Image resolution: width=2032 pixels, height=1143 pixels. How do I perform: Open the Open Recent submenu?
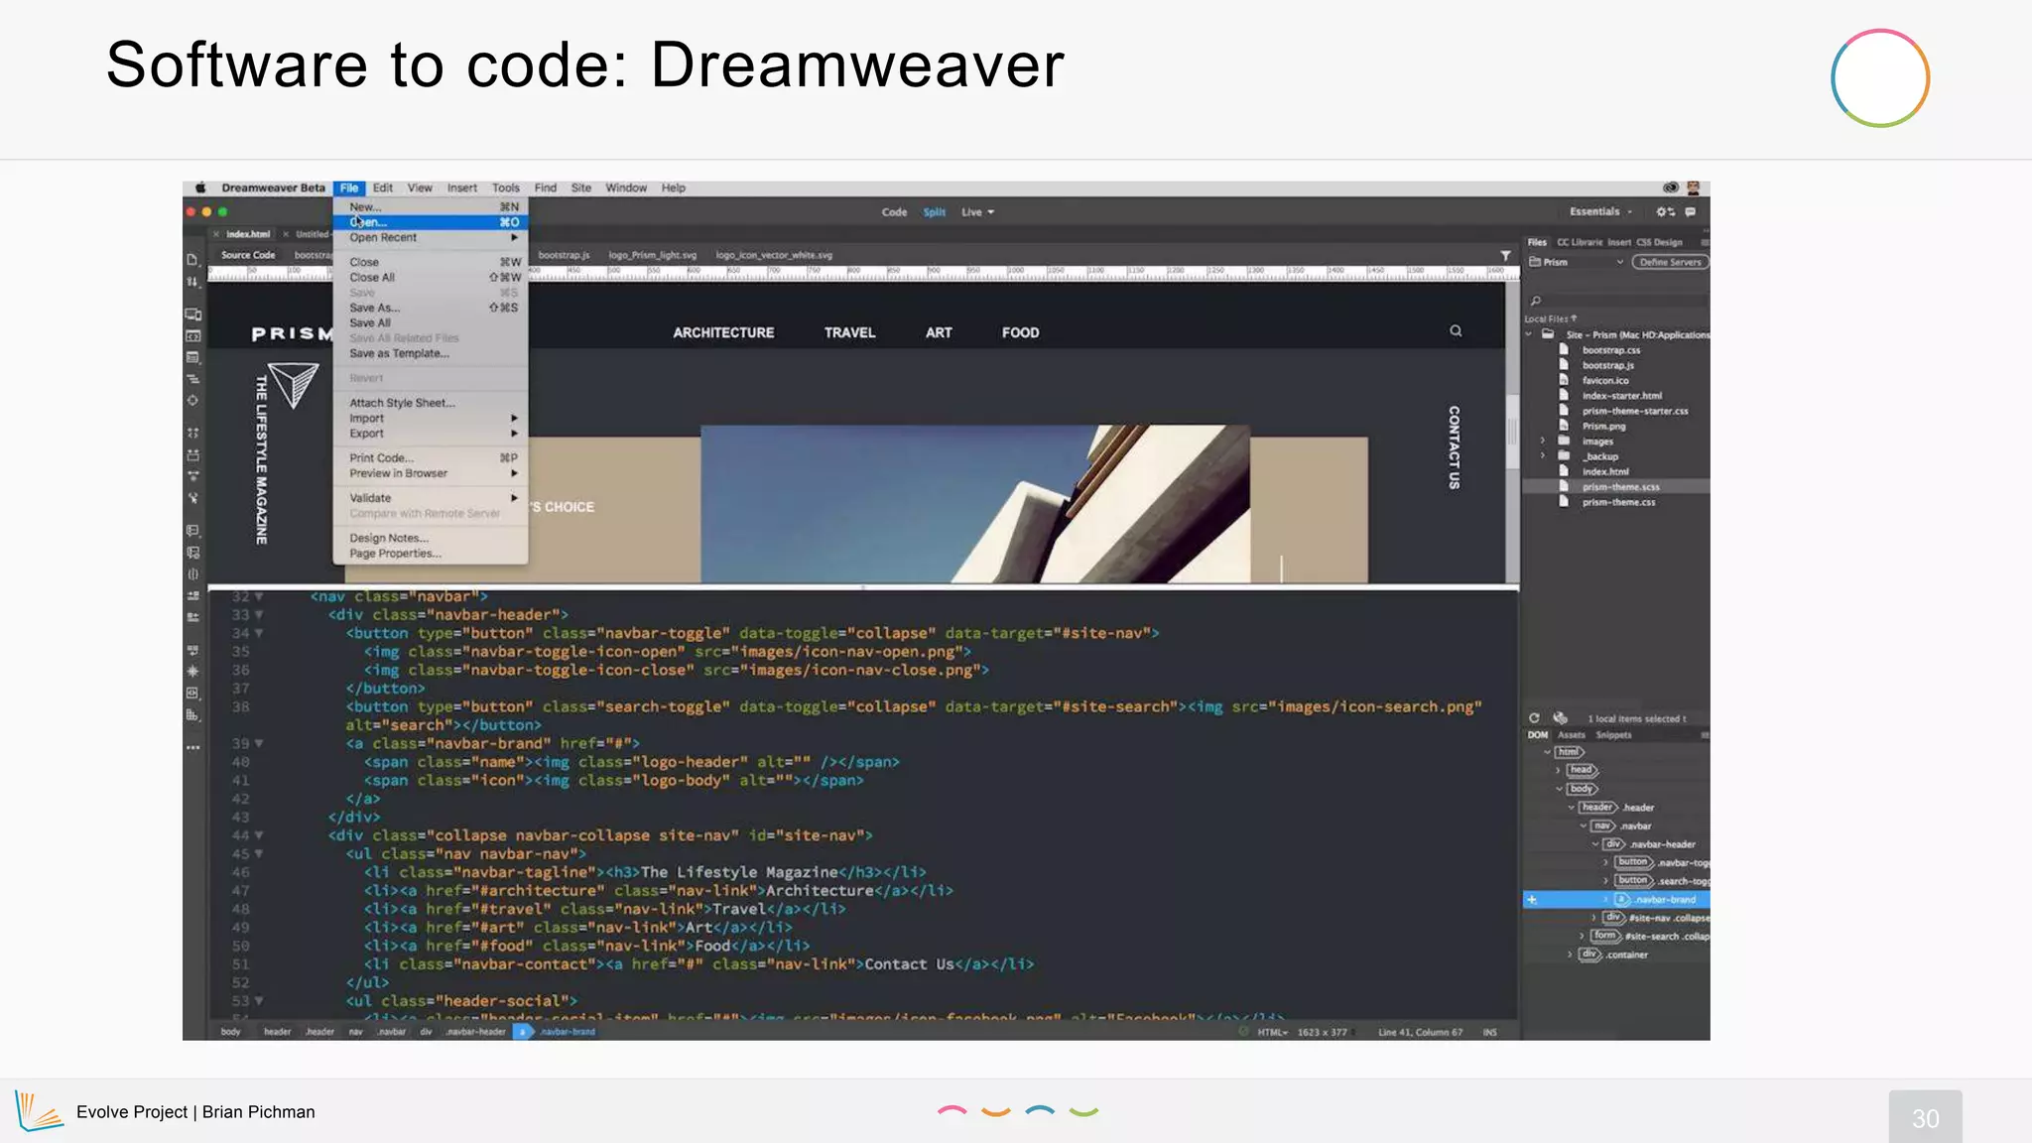(x=430, y=238)
